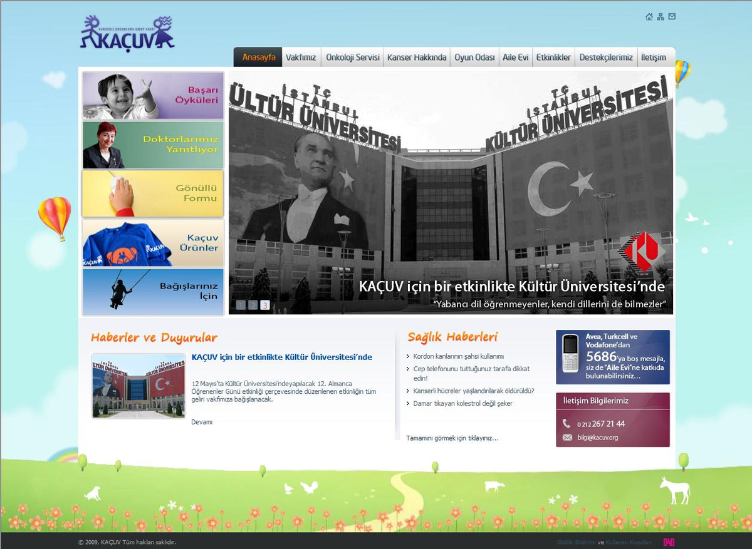Open Gizlilik Bildirimi in footer
The width and height of the screenshot is (752, 549).
click(576, 542)
